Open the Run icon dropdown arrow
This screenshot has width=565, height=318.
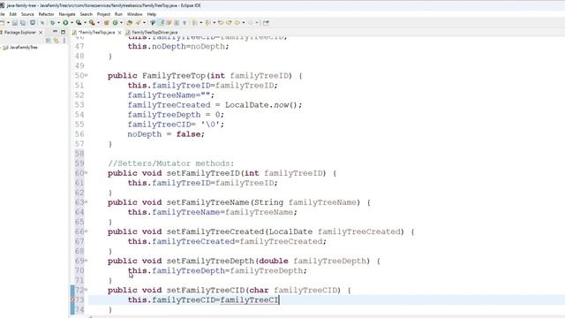(x=72, y=23)
